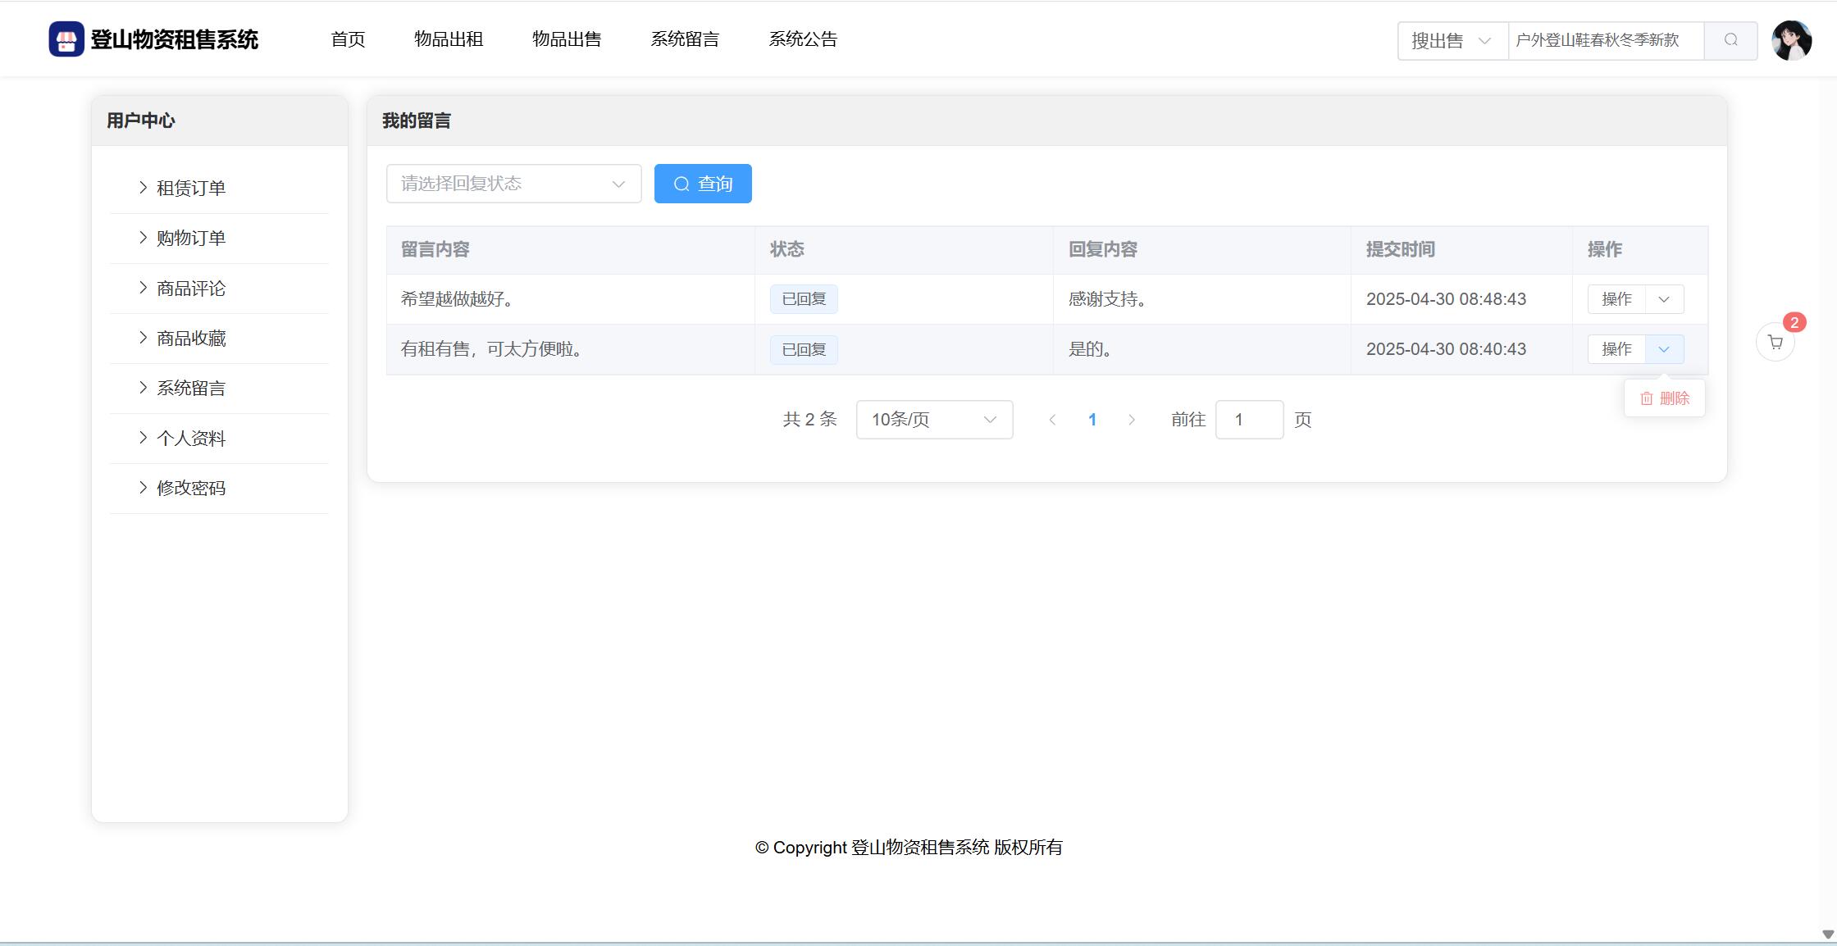Open the 系统公告 nav menu
The image size is (1837, 946).
[x=803, y=39]
